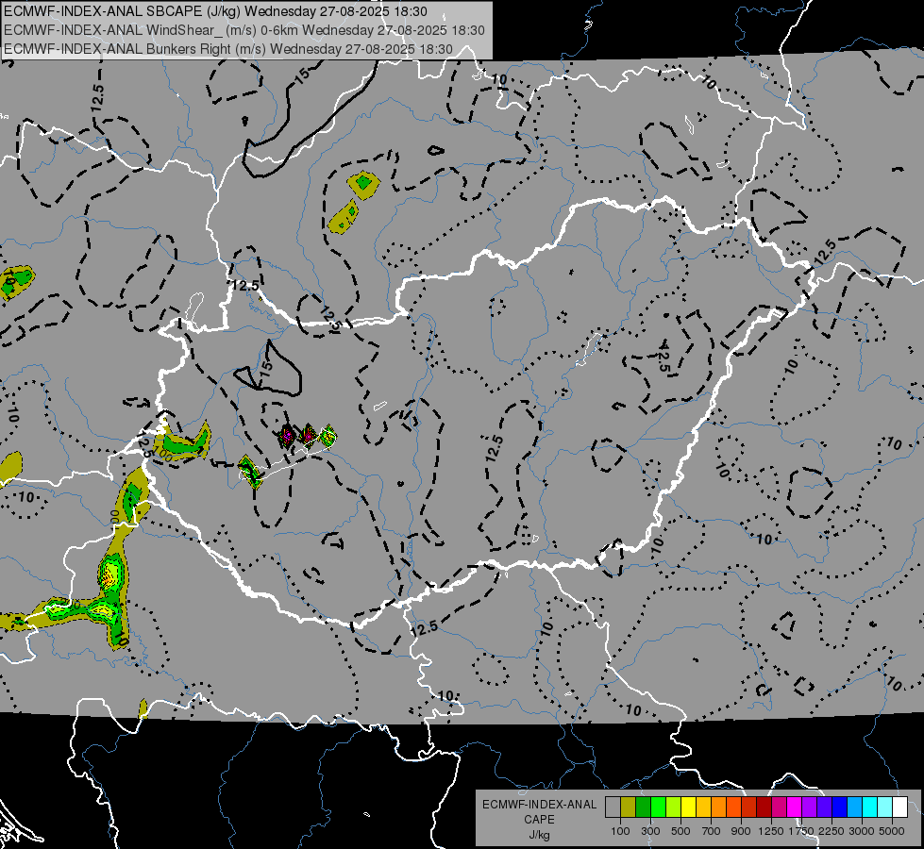Select the dark green legend swatch
The width and height of the screenshot is (924, 849).
coord(643,807)
